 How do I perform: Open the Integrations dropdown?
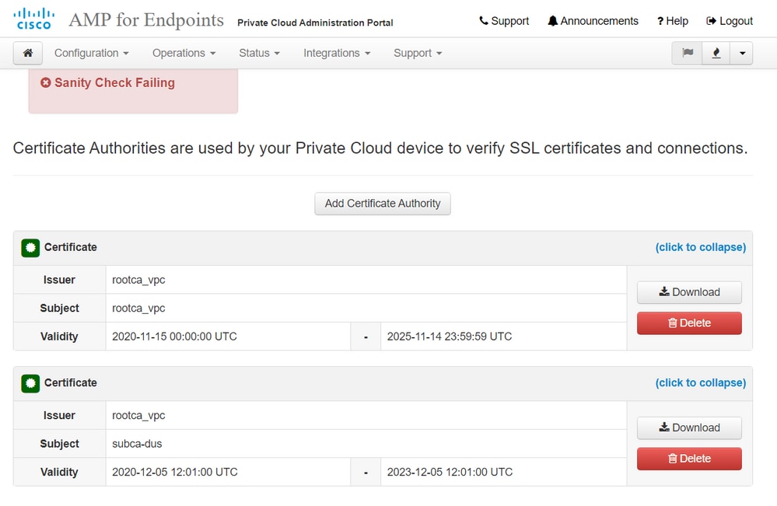(x=337, y=53)
